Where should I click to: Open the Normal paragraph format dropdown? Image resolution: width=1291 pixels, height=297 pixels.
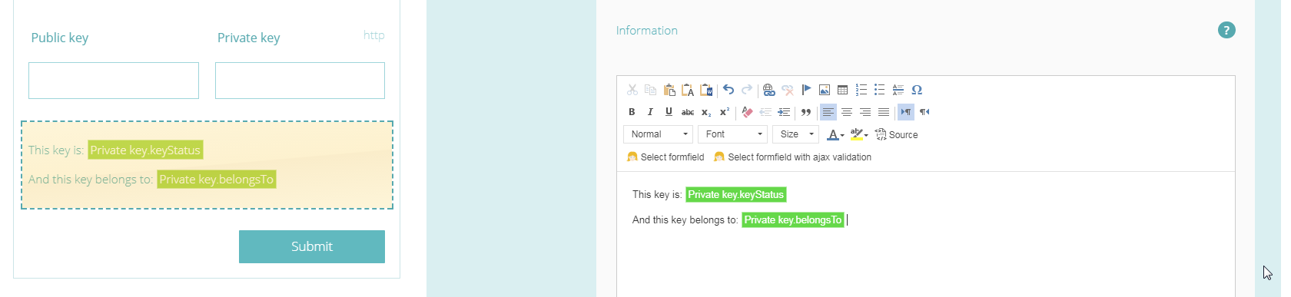pyautogui.click(x=659, y=134)
